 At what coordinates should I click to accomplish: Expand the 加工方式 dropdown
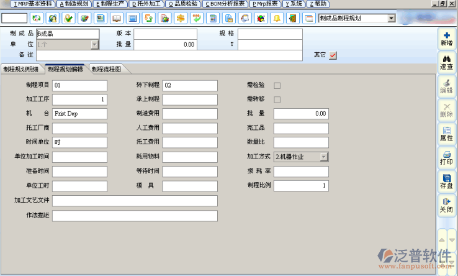[324, 157]
